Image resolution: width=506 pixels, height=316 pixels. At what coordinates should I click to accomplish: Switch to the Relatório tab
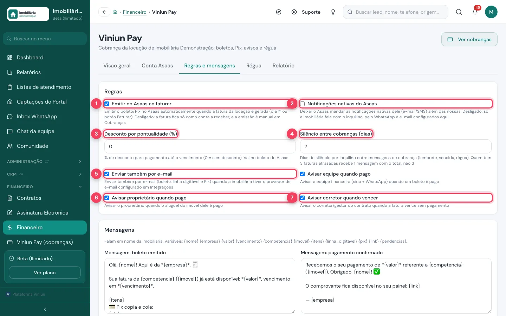(x=284, y=66)
